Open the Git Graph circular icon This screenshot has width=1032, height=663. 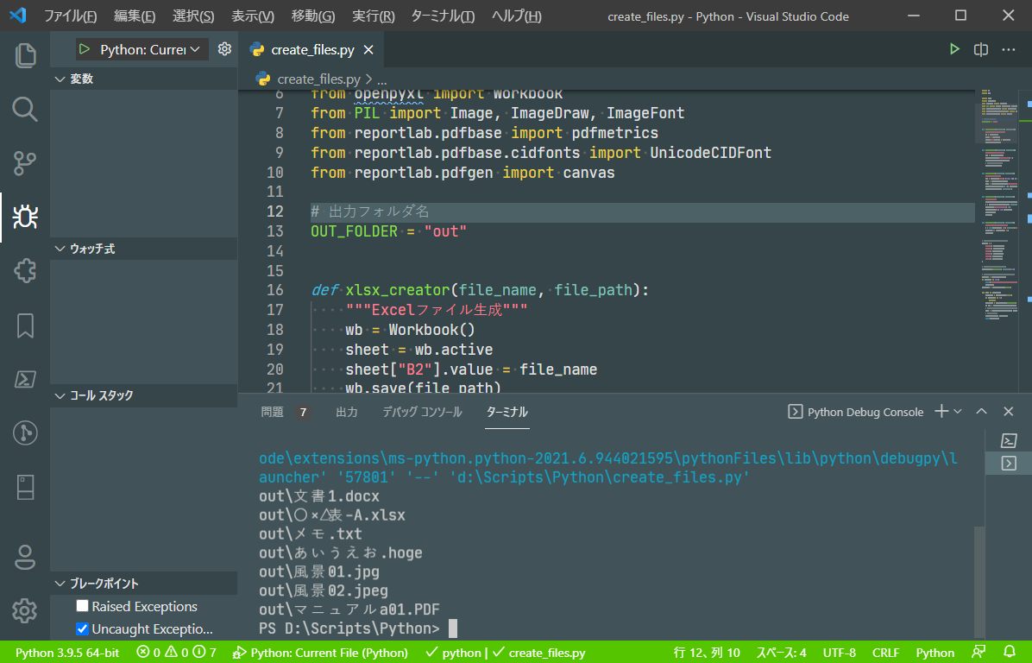(x=25, y=433)
